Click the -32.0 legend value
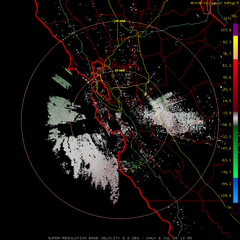 tap(226, 137)
